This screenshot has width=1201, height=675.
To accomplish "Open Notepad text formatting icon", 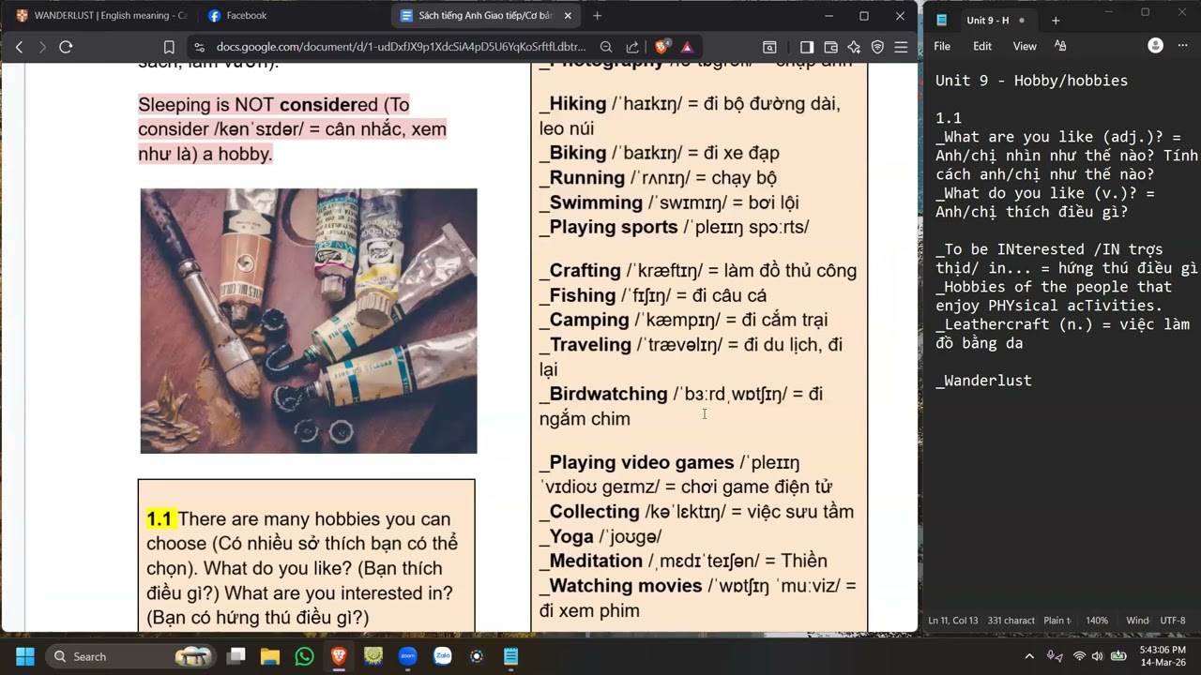I will pyautogui.click(x=1060, y=46).
